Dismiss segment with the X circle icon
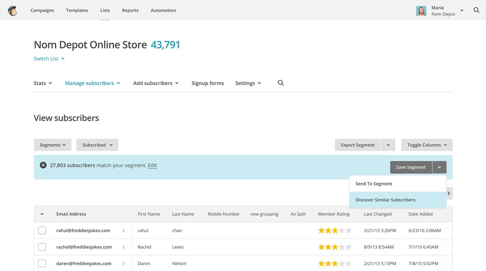The width and height of the screenshot is (486, 271). [x=43, y=165]
